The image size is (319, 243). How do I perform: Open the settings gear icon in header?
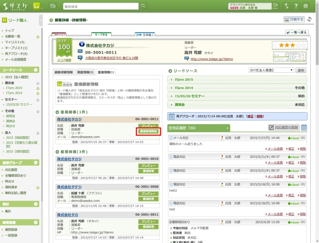pos(306,6)
